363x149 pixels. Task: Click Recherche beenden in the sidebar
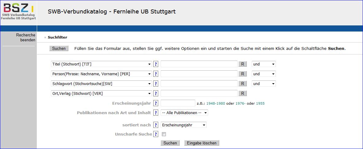(25, 37)
